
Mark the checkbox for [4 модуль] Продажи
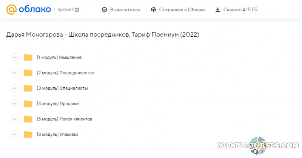point(15,104)
